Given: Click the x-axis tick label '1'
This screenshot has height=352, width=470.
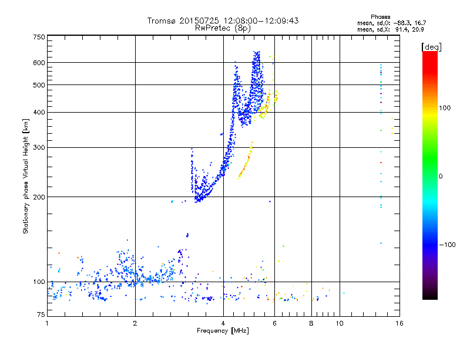Looking at the screenshot, I should pyautogui.click(x=47, y=323).
